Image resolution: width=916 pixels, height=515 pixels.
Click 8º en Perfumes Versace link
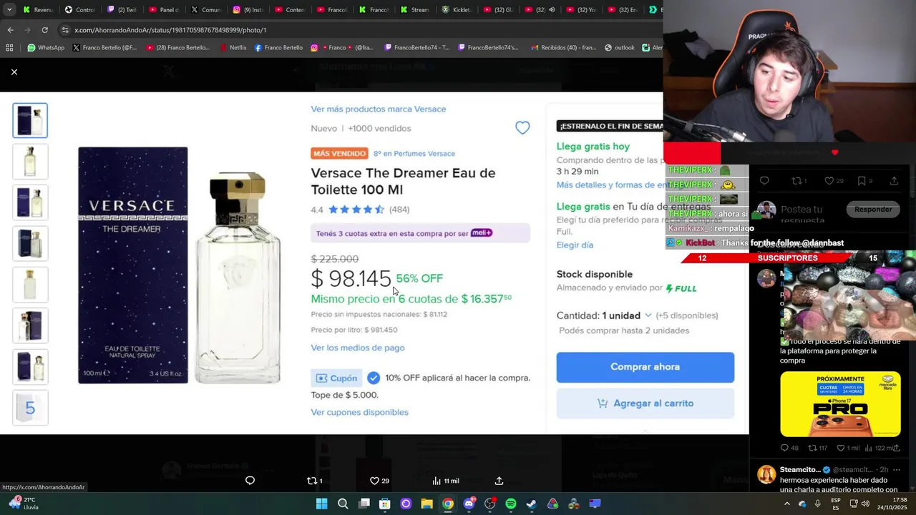click(414, 153)
